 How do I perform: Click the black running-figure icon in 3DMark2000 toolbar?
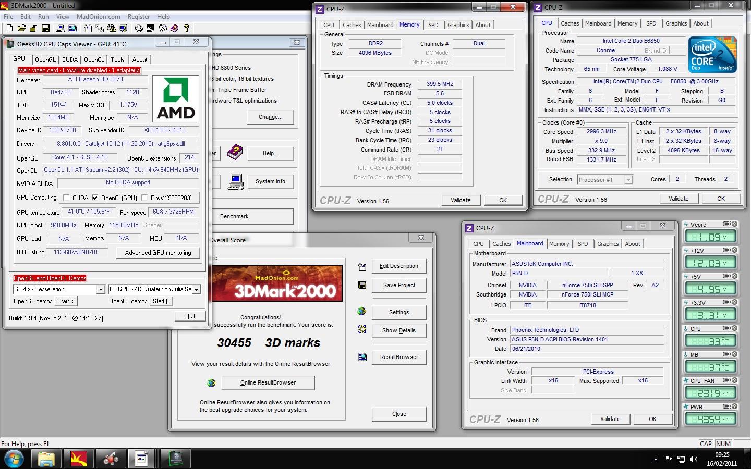(150, 28)
